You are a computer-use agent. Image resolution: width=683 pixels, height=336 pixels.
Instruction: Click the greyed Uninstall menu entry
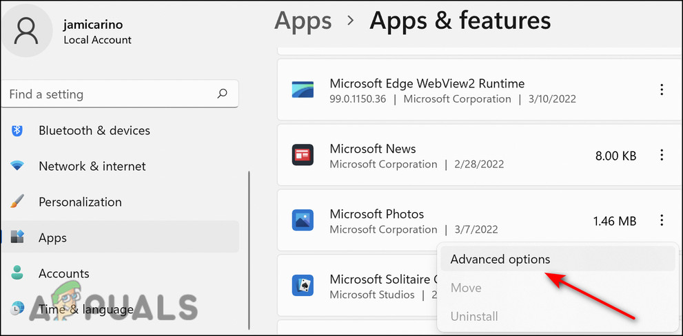pyautogui.click(x=558, y=317)
